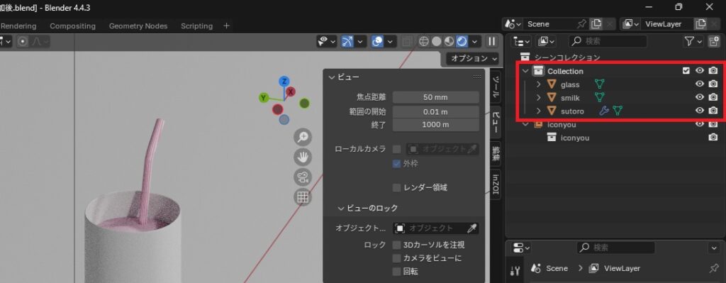
Task: Enable 3Dカーソルを注視 lock checkbox
Action: [396, 245]
